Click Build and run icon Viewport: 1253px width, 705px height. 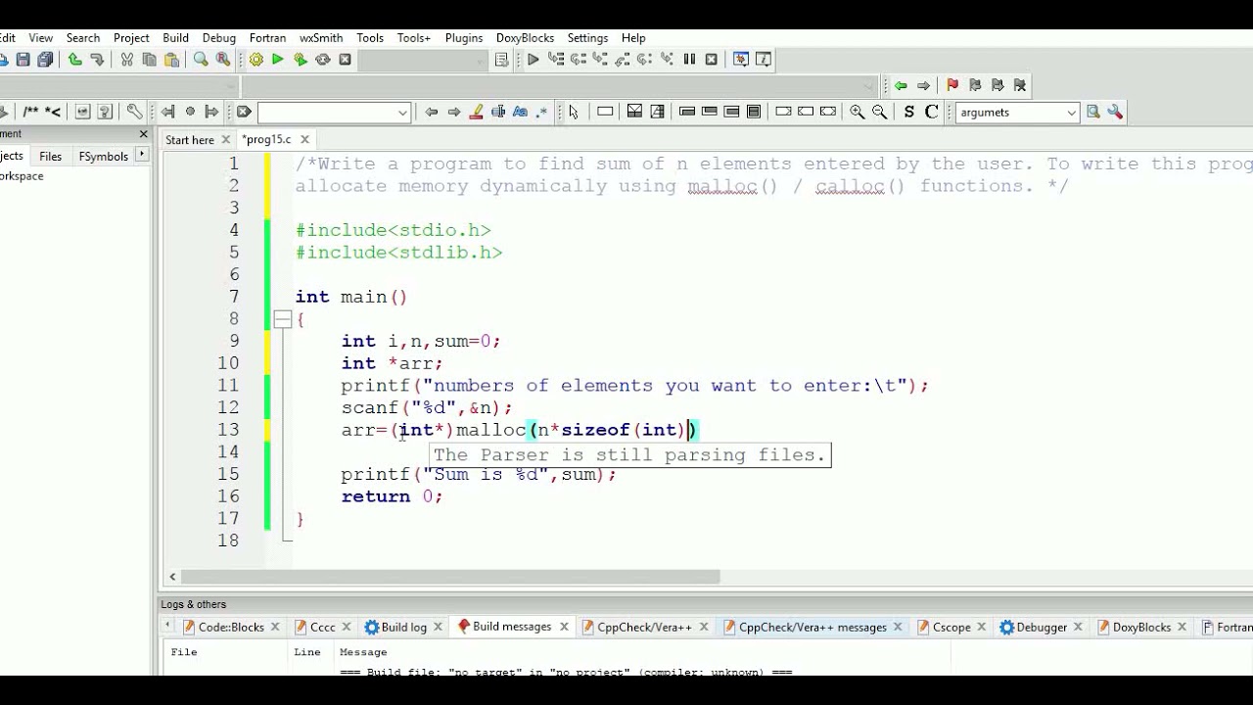[x=301, y=60]
